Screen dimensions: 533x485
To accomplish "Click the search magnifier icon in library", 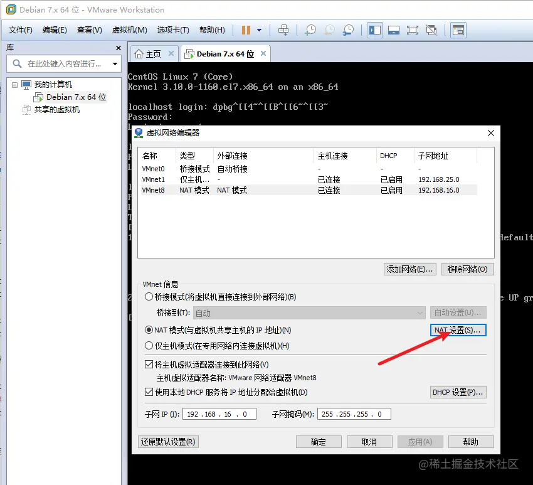I will pos(17,63).
